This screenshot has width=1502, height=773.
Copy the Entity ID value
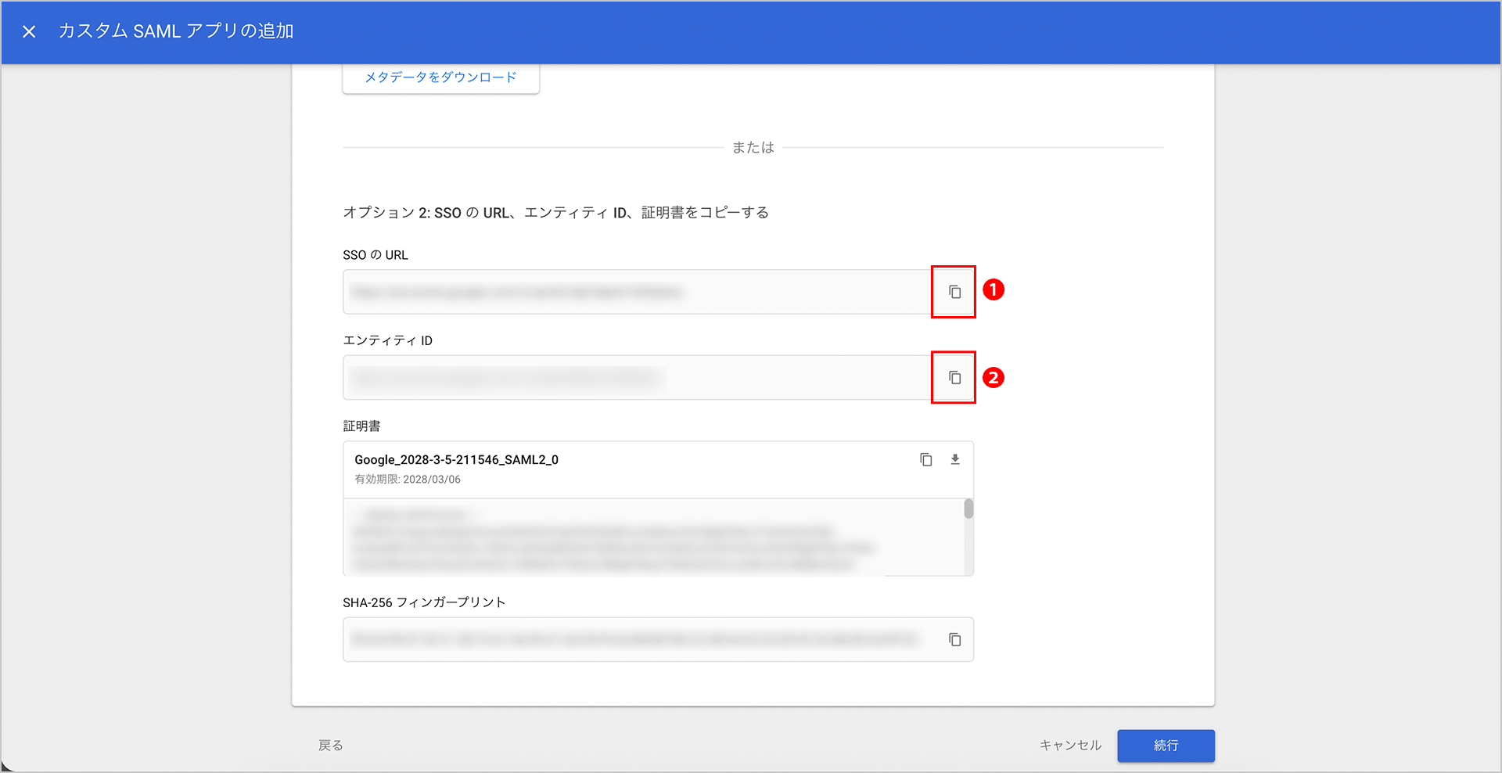(954, 378)
